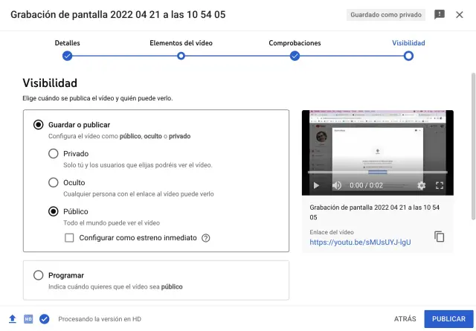Mute the preview video volume
The height and width of the screenshot is (331, 476).
pyautogui.click(x=336, y=185)
